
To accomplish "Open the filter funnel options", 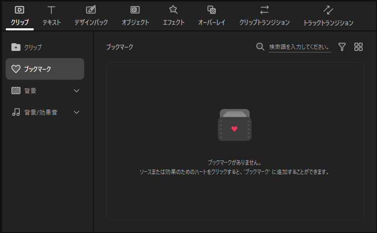I will [x=342, y=47].
